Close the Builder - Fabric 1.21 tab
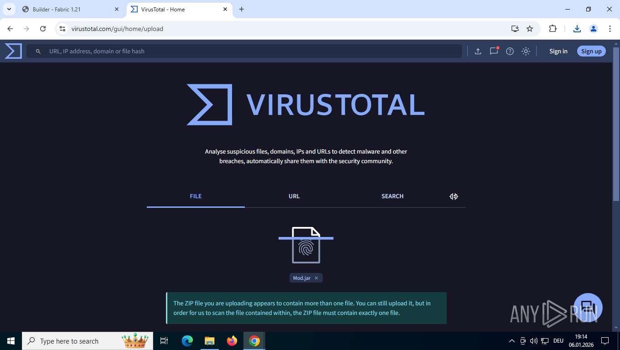Screen dimensions: 620x350 coord(117,9)
